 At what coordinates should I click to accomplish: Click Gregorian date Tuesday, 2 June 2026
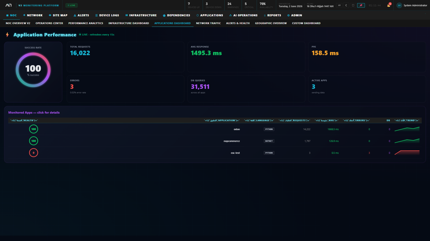(291, 6)
